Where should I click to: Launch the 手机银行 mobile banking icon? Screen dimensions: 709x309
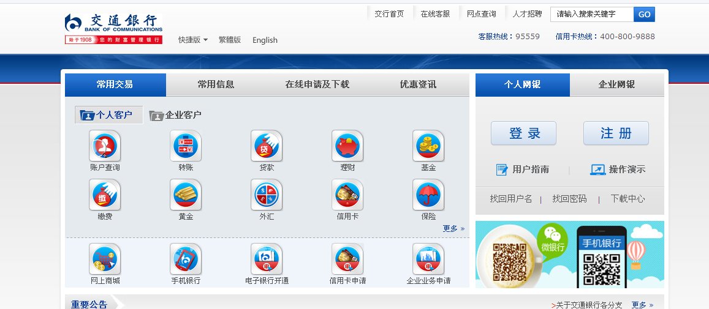click(x=186, y=259)
